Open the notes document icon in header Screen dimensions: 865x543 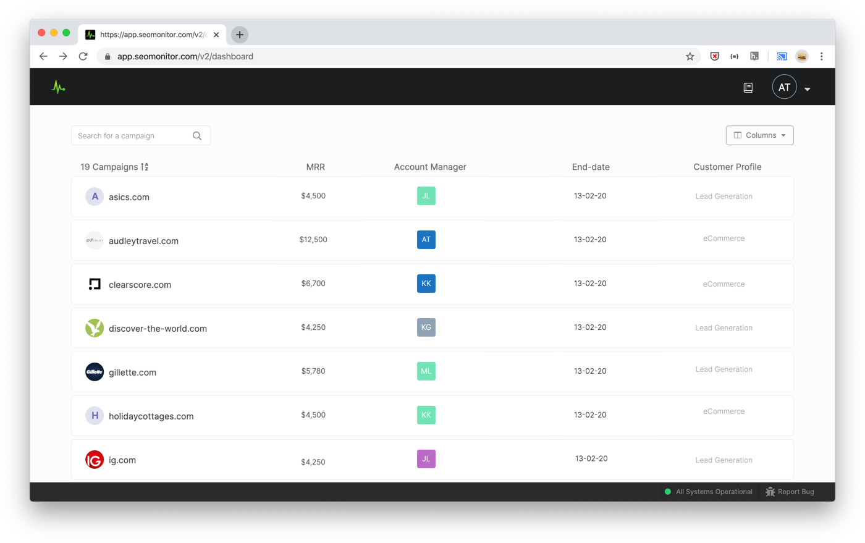748,88
